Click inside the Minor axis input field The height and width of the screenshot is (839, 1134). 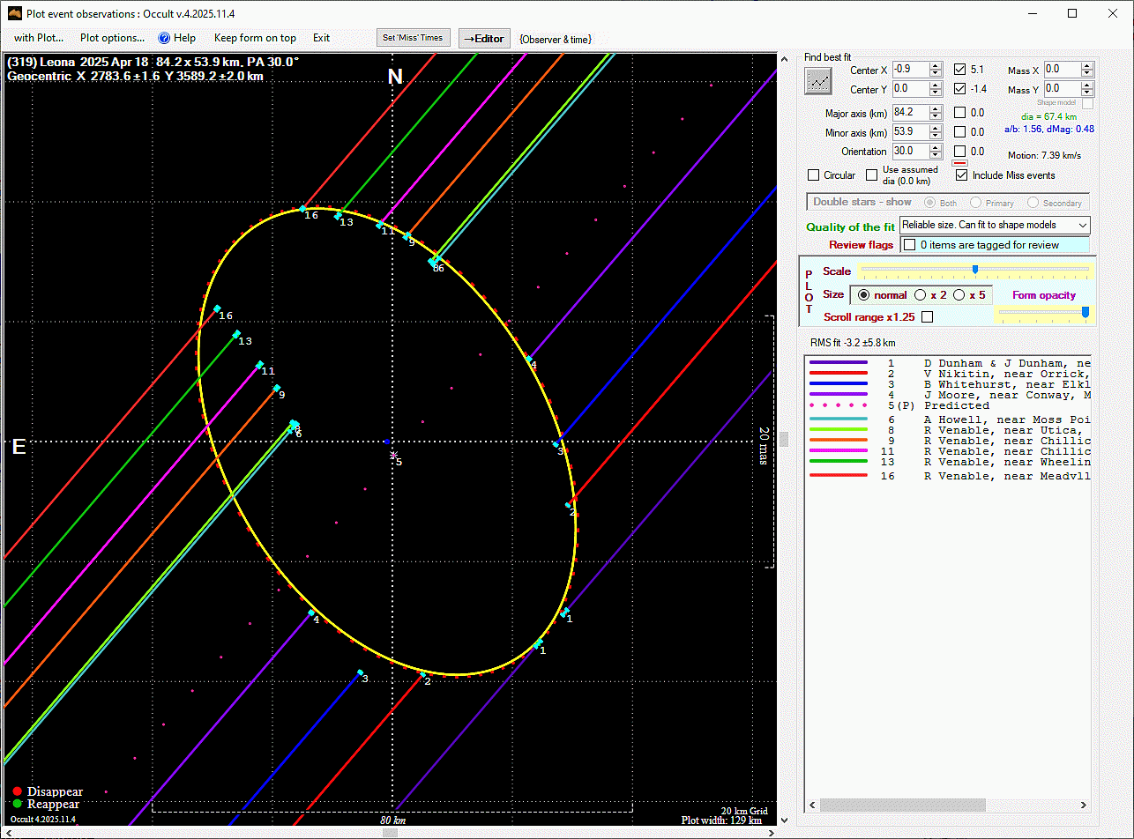(x=908, y=132)
